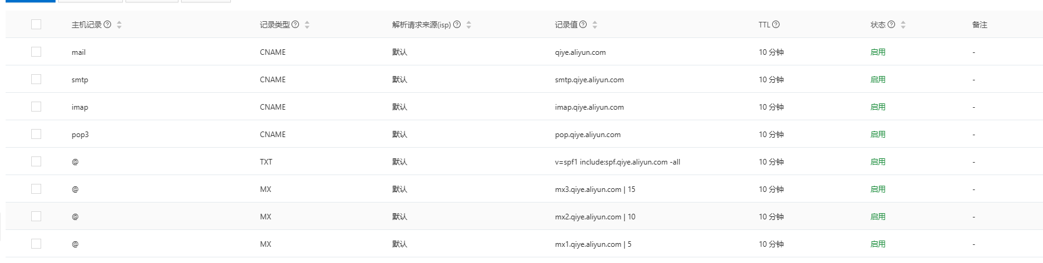Click the TTL column header label
This screenshot has height=263, width=1043.
[764, 25]
